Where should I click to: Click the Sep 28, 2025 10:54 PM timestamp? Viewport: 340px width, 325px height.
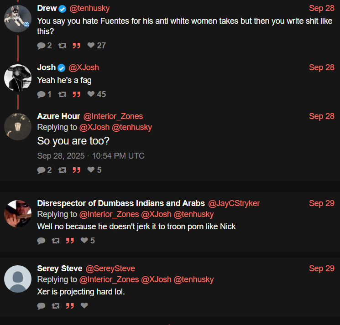click(91, 156)
